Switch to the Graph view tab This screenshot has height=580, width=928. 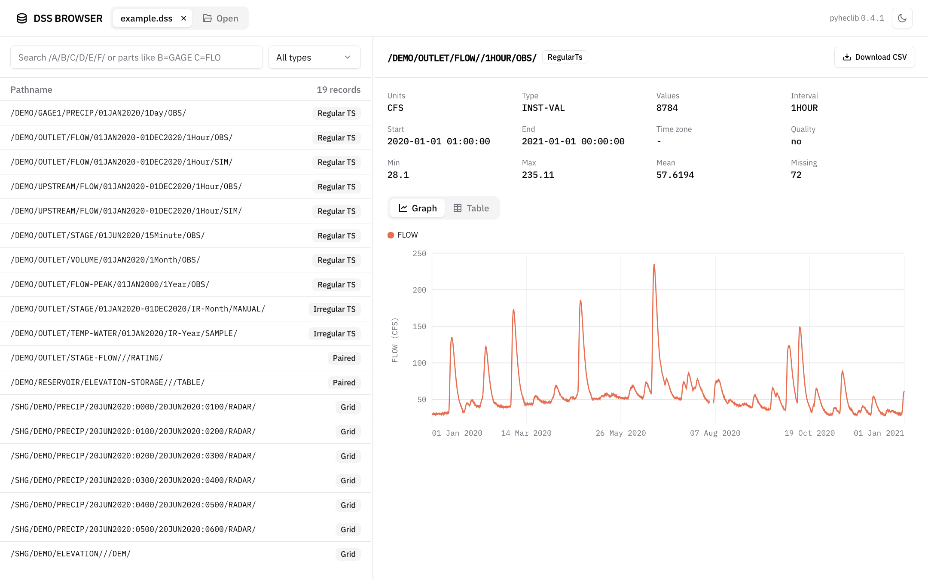[418, 208]
